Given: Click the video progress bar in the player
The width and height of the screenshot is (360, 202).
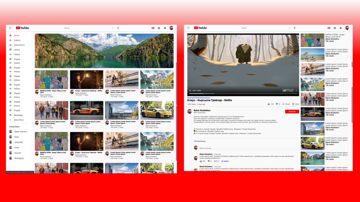Looking at the screenshot, I should [x=243, y=94].
